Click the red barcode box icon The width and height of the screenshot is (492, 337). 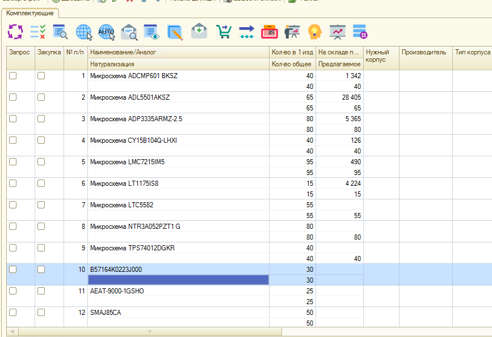[x=269, y=32]
